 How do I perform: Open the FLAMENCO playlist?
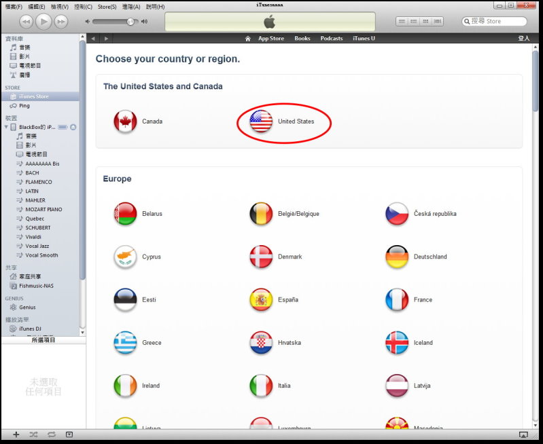point(39,182)
